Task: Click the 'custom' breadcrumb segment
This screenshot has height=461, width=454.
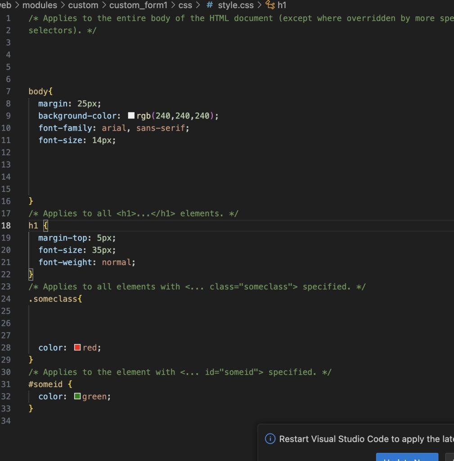Action: click(x=83, y=5)
